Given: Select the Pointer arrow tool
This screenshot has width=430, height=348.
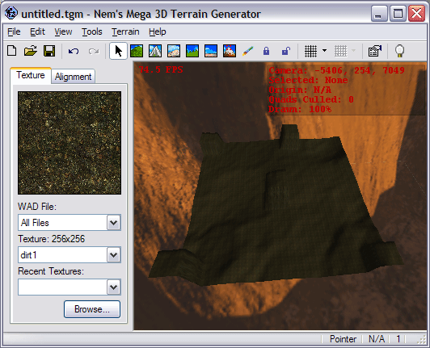Looking at the screenshot, I should [x=118, y=51].
